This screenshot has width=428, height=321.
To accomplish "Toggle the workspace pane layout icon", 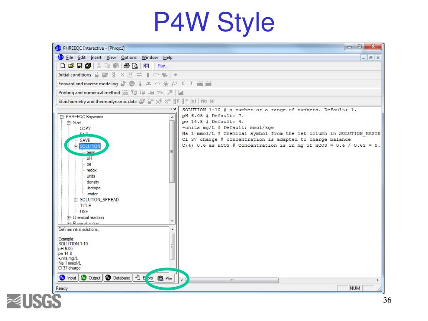I will pyautogui.click(x=146, y=66).
